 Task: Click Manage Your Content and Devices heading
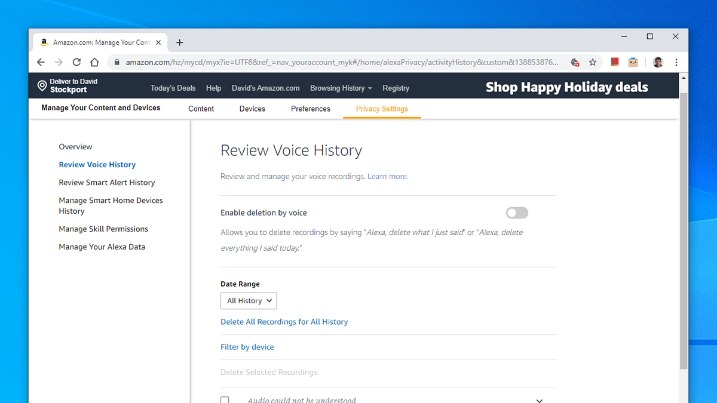[x=100, y=107]
